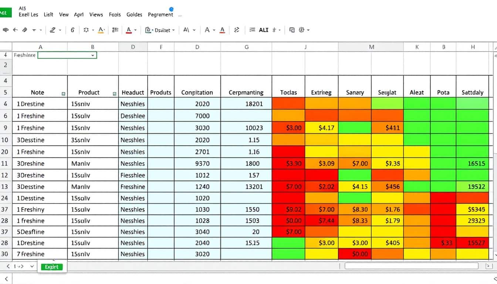Image resolution: width=497 pixels, height=284 pixels.
Task: Open dropdown arrow beside red A before Drshet
Action: (135, 30)
